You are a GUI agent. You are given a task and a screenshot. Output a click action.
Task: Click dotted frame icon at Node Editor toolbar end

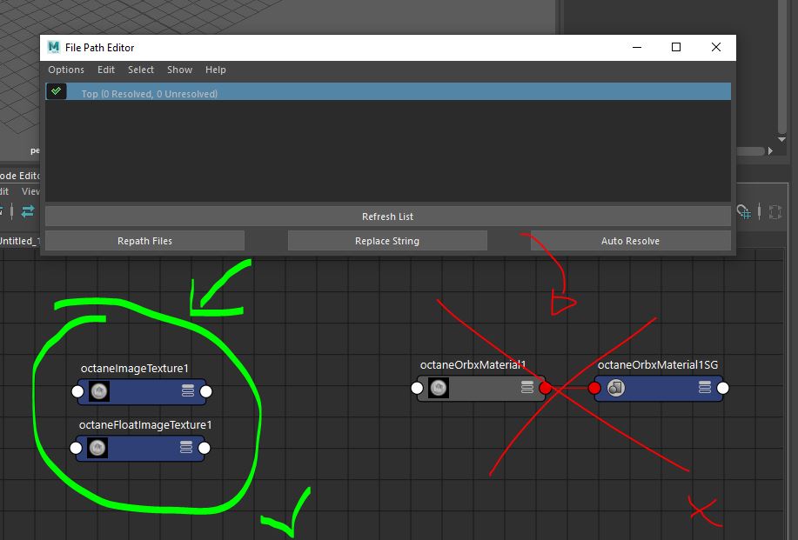point(775,211)
